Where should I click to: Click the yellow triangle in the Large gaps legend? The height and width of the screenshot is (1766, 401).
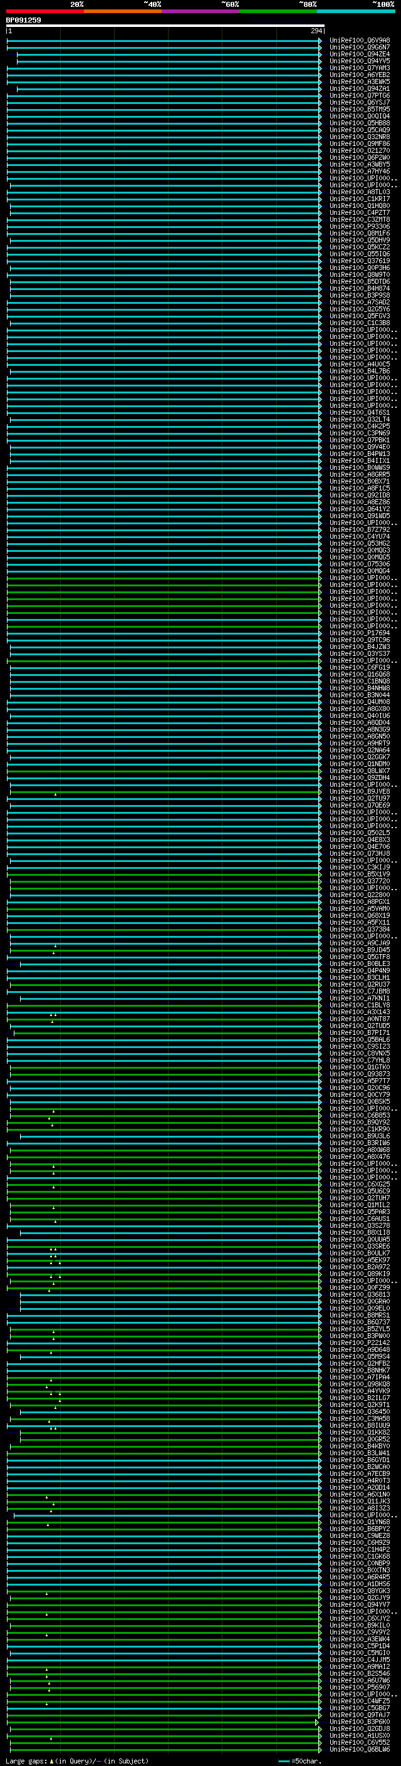[51, 1760]
